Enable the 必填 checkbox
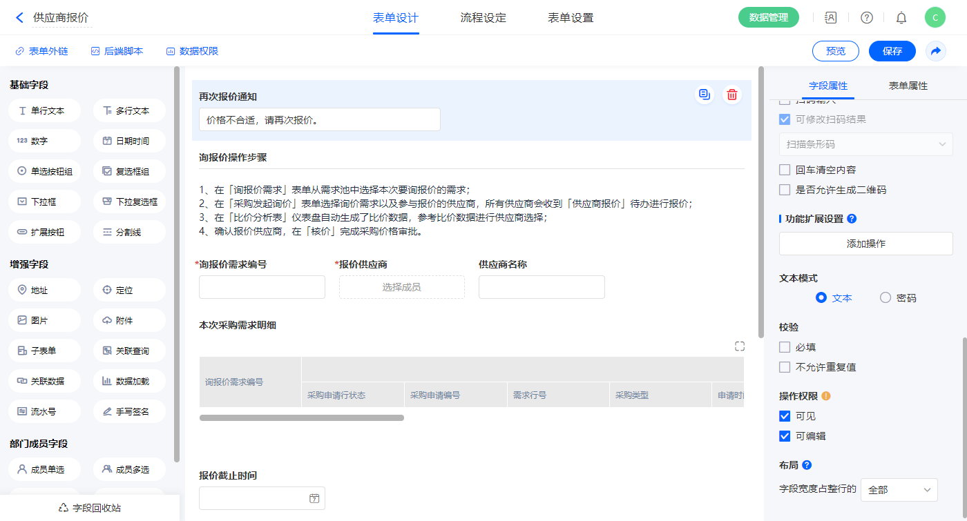Image resolution: width=967 pixels, height=521 pixels. (785, 347)
